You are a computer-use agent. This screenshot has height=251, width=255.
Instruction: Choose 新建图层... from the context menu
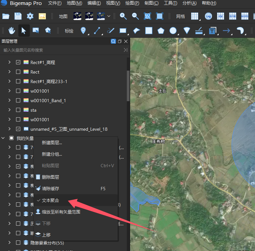[52, 143]
